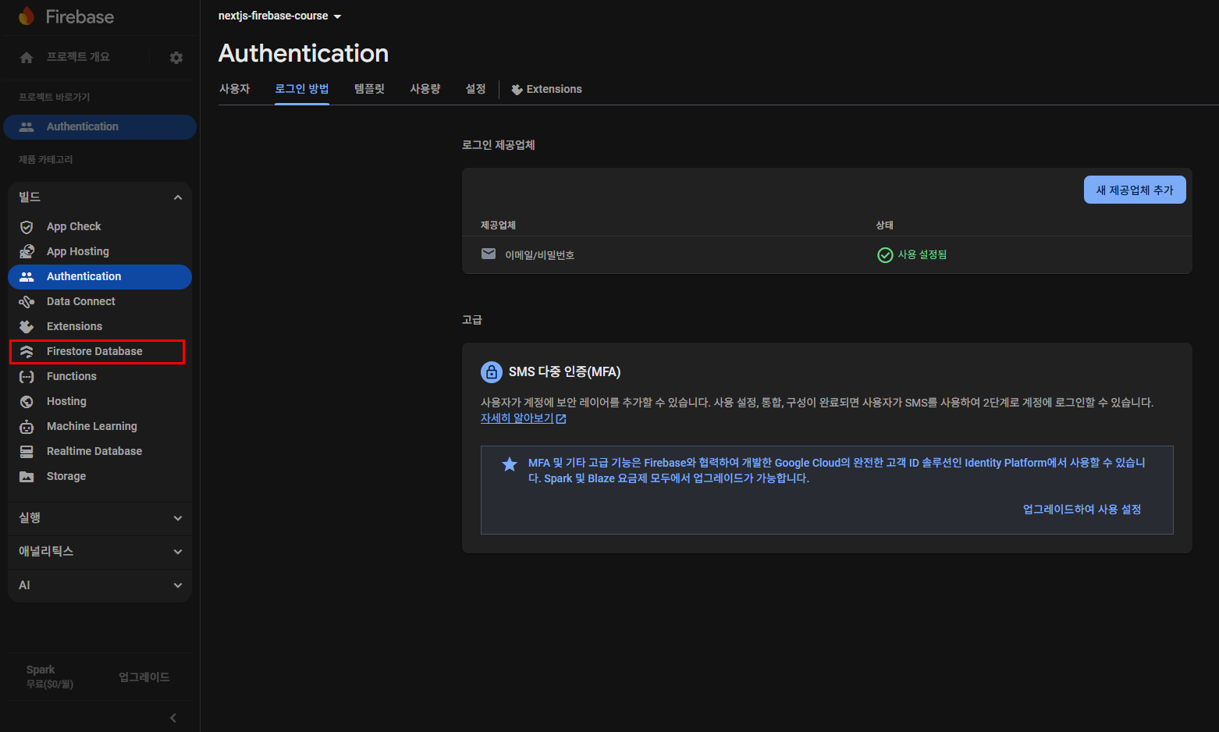
Task: Click the Functions brackets icon
Action: pos(27,376)
